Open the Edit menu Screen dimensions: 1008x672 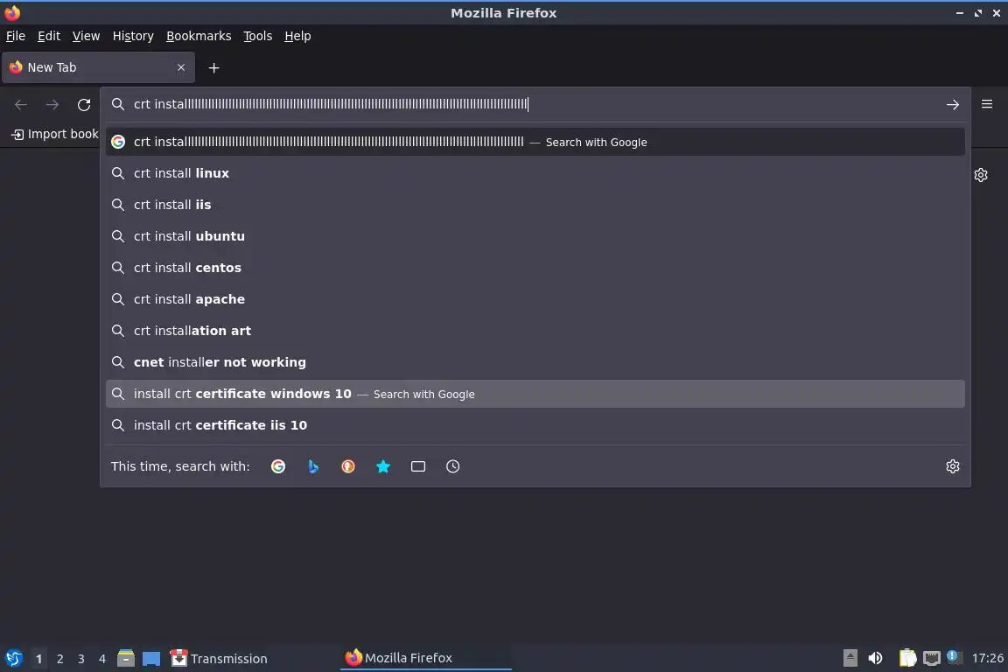49,36
